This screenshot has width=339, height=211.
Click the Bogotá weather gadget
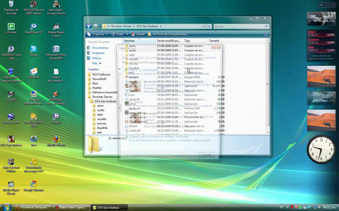(321, 19)
